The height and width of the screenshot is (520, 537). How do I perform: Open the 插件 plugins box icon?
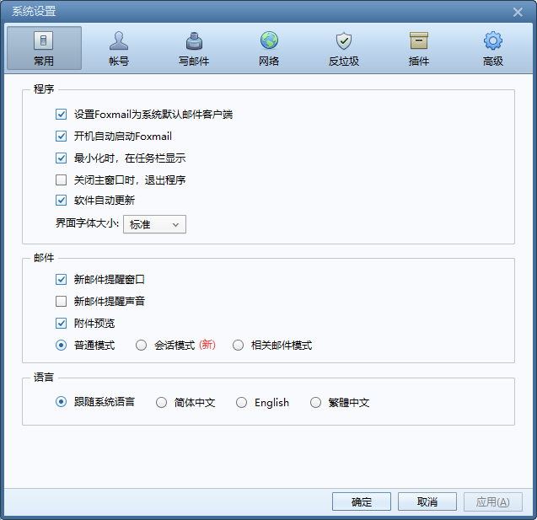418,40
